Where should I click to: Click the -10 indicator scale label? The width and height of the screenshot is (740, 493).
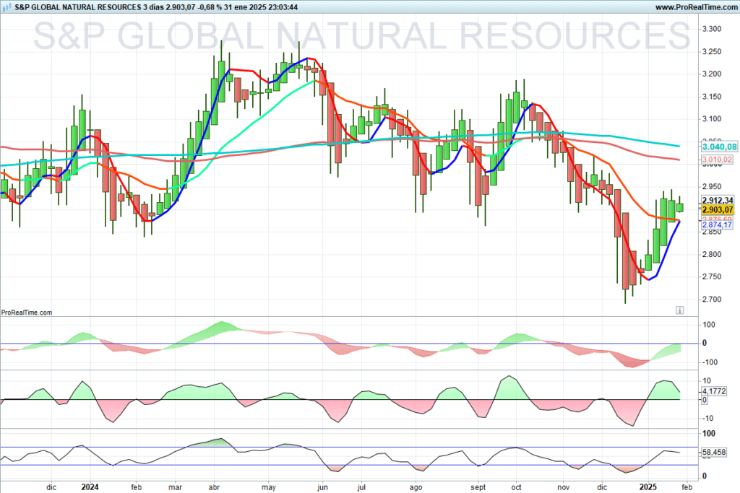pyautogui.click(x=707, y=419)
